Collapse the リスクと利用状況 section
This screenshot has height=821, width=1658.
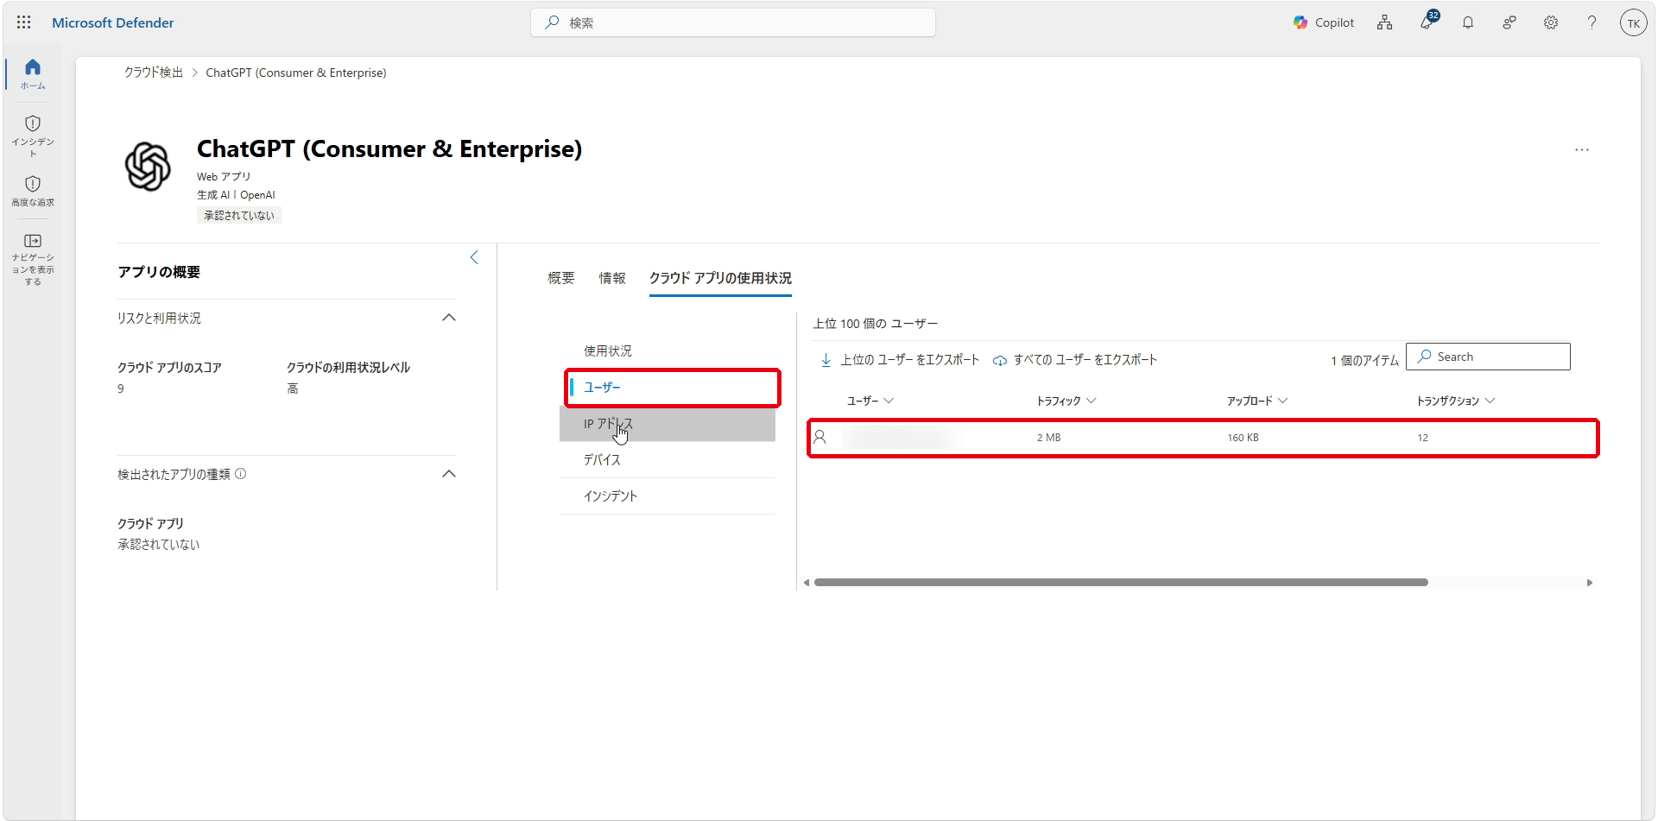tap(449, 318)
